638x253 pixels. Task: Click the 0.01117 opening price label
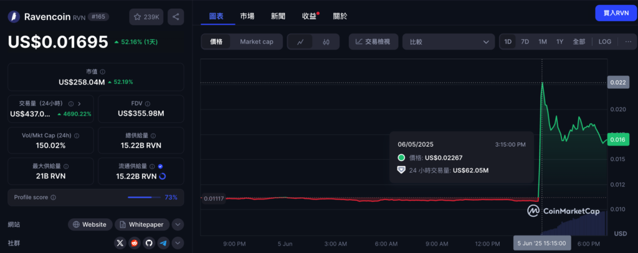(214, 198)
